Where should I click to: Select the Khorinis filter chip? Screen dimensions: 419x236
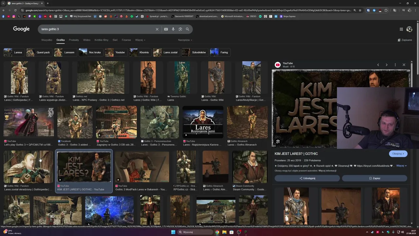pos(140,52)
